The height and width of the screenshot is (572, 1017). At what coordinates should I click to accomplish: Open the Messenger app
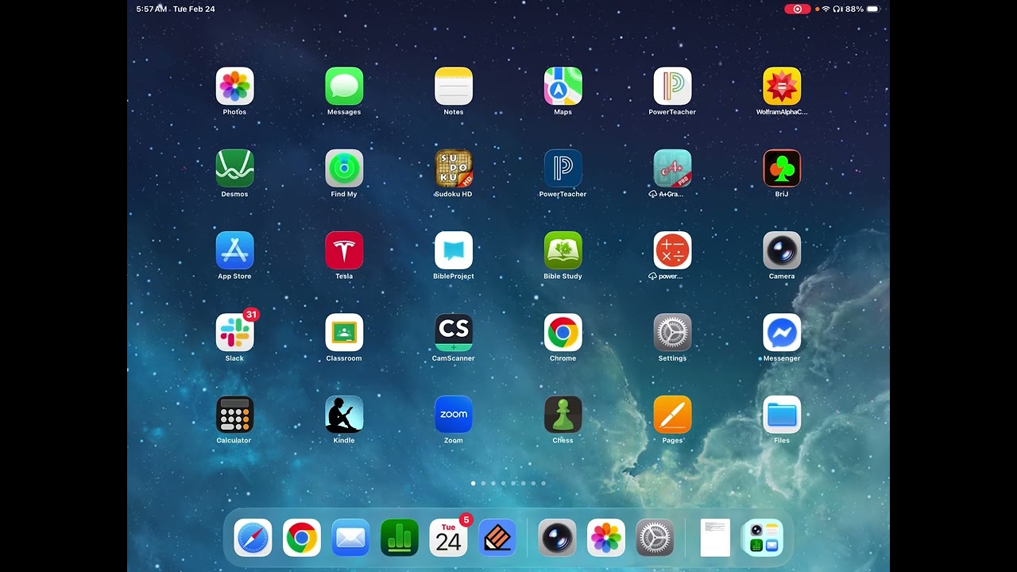(782, 332)
